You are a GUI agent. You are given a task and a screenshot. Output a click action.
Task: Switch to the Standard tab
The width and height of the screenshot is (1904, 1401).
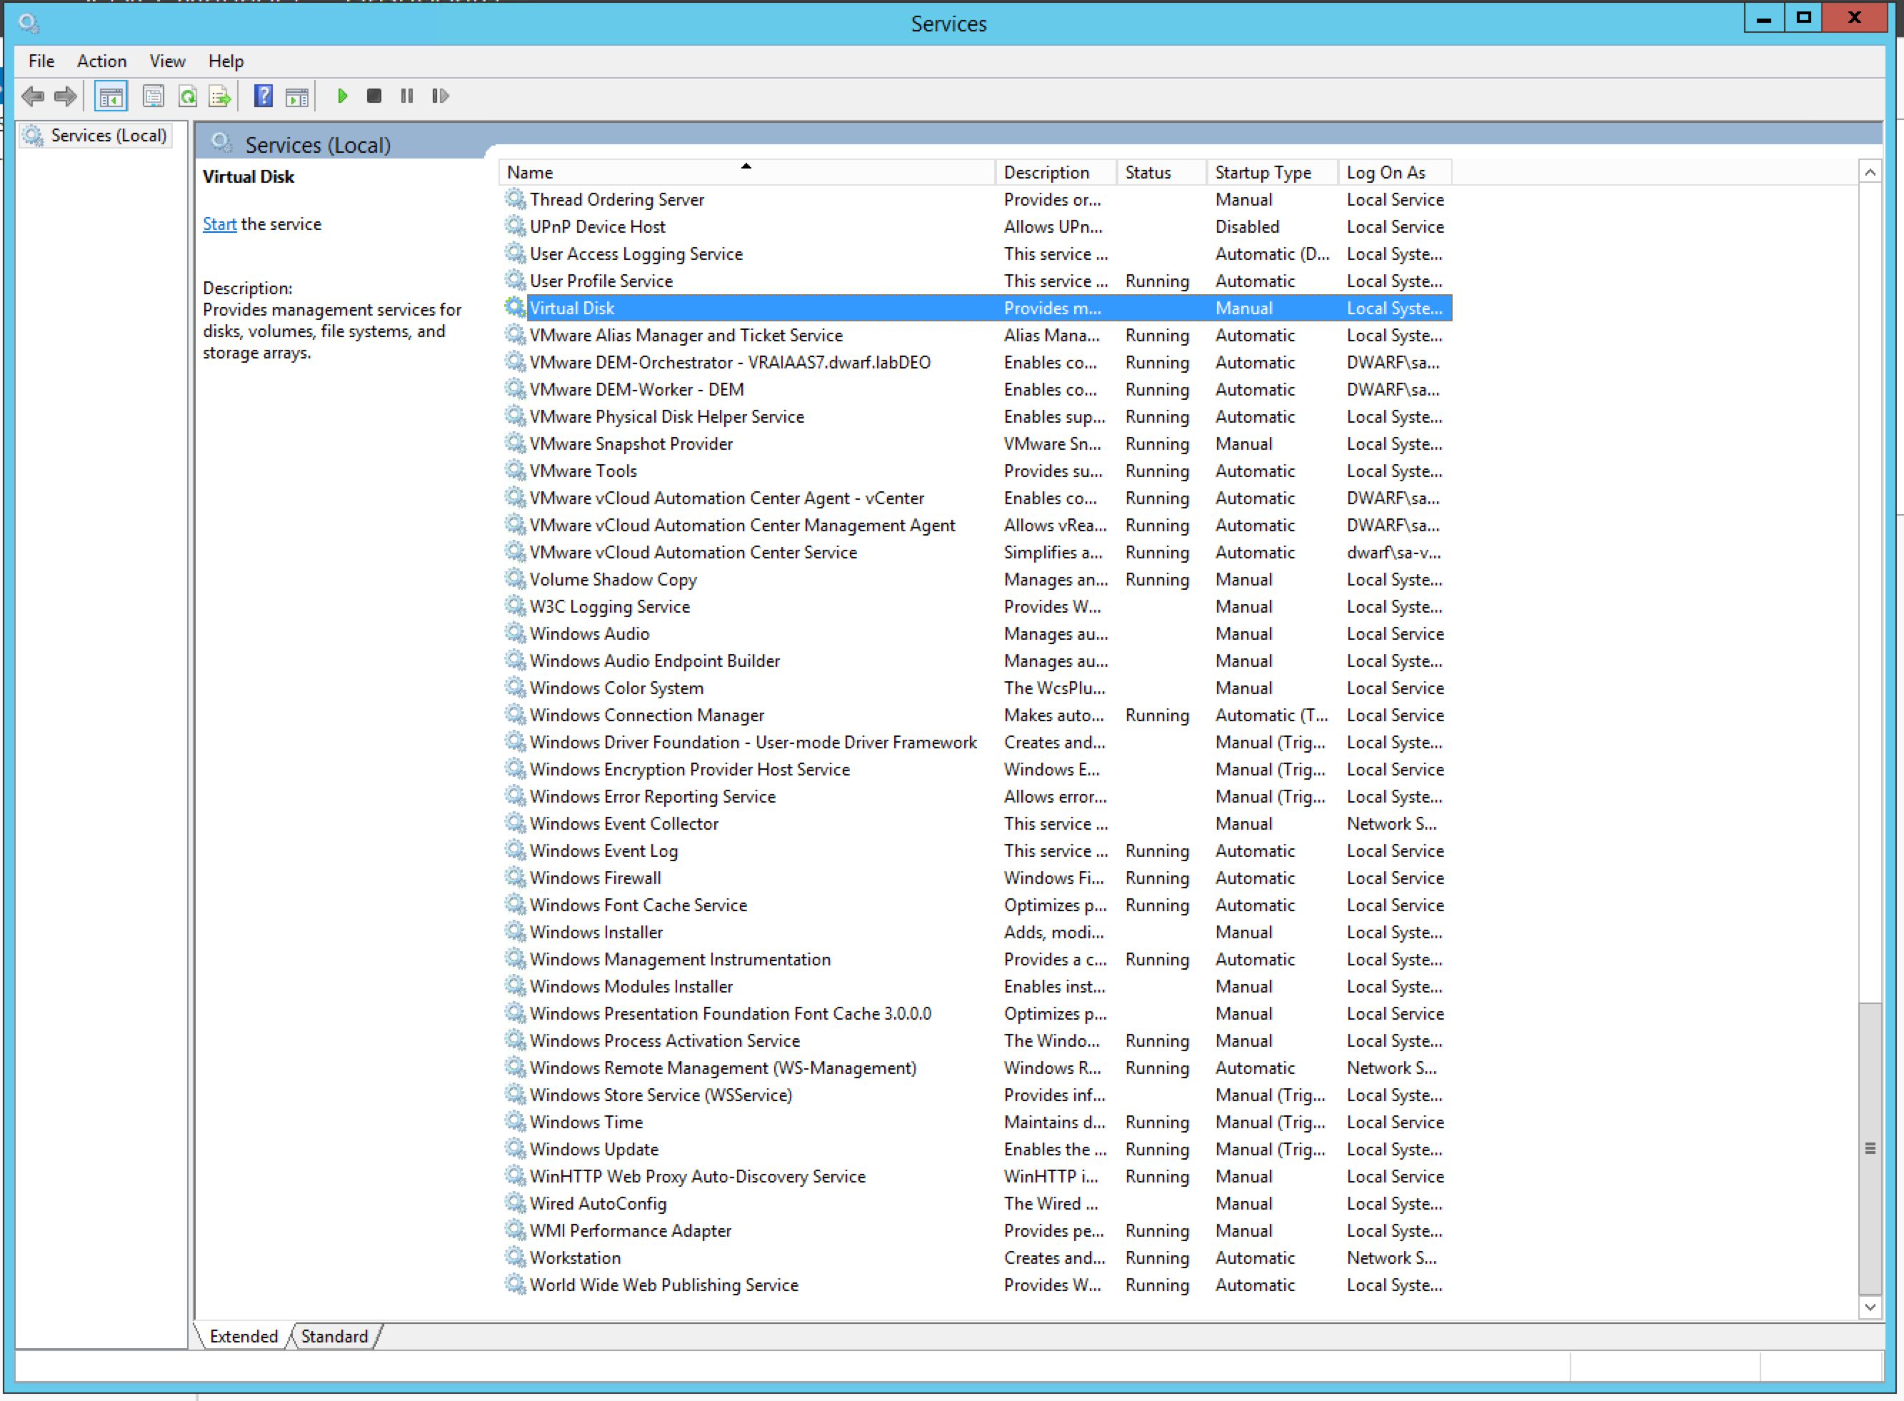click(x=334, y=1337)
